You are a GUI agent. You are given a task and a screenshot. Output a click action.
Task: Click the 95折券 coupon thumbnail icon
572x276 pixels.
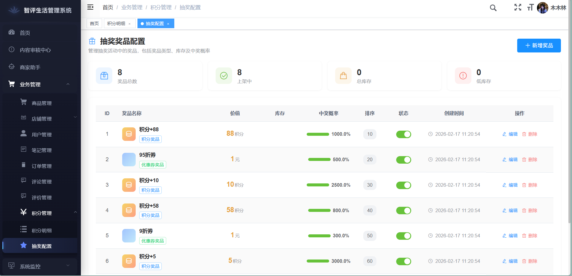129,159
